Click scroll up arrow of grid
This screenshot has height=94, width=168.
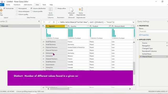point(134,42)
